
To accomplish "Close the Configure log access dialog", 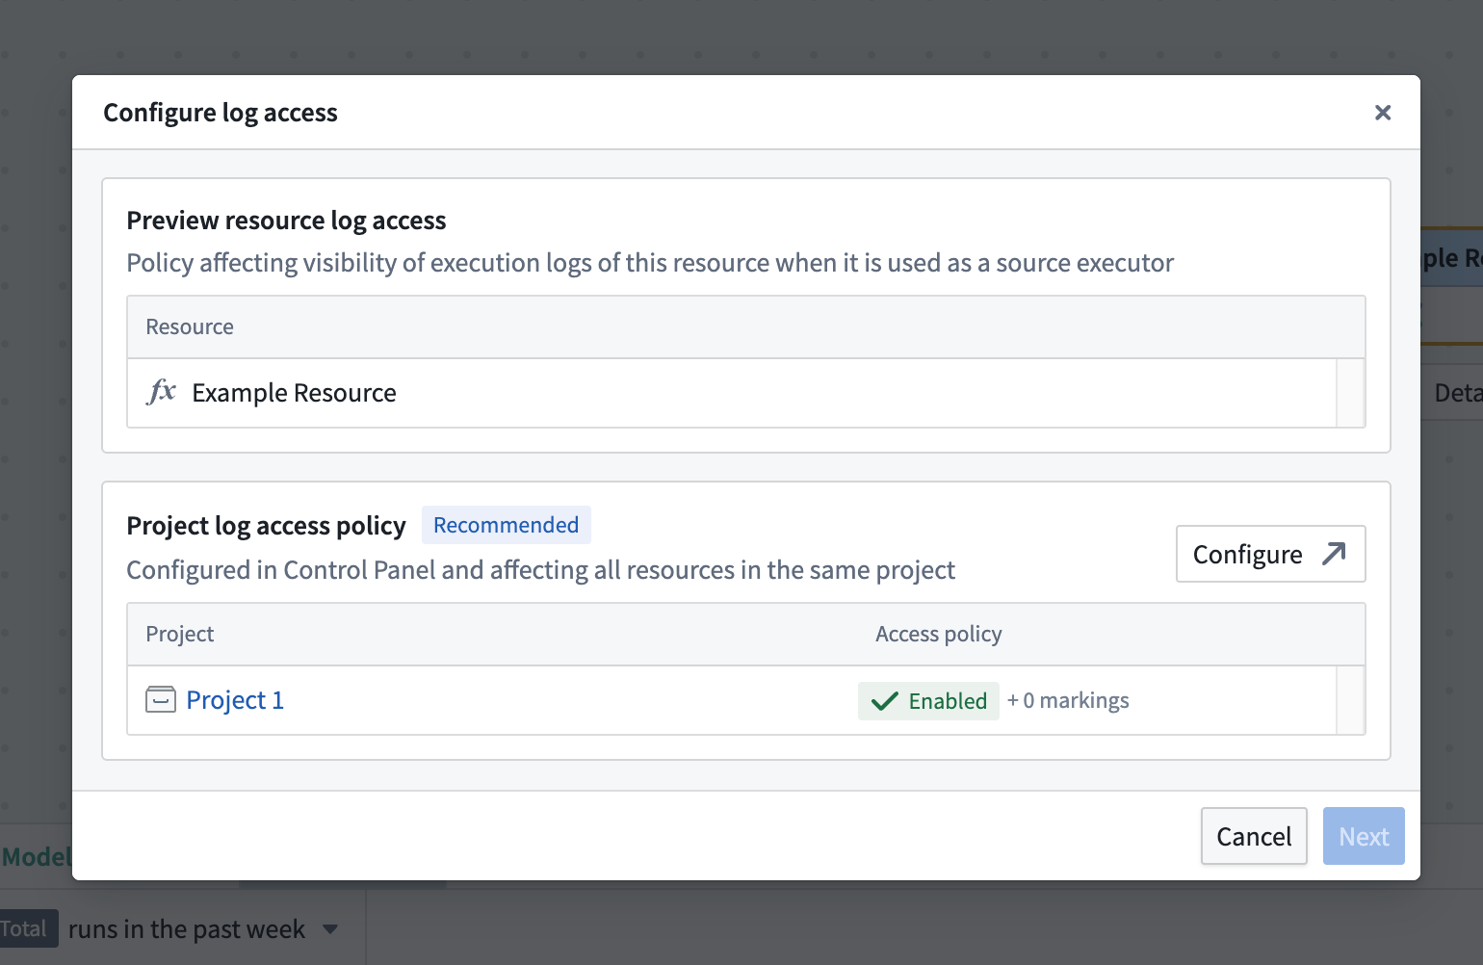I will tap(1383, 113).
